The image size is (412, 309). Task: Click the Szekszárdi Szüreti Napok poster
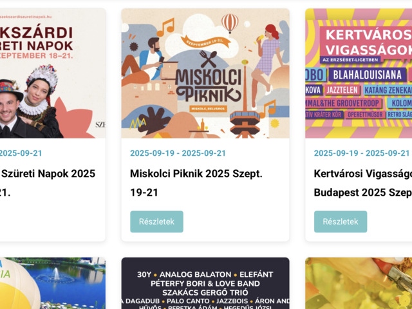pos(53,73)
